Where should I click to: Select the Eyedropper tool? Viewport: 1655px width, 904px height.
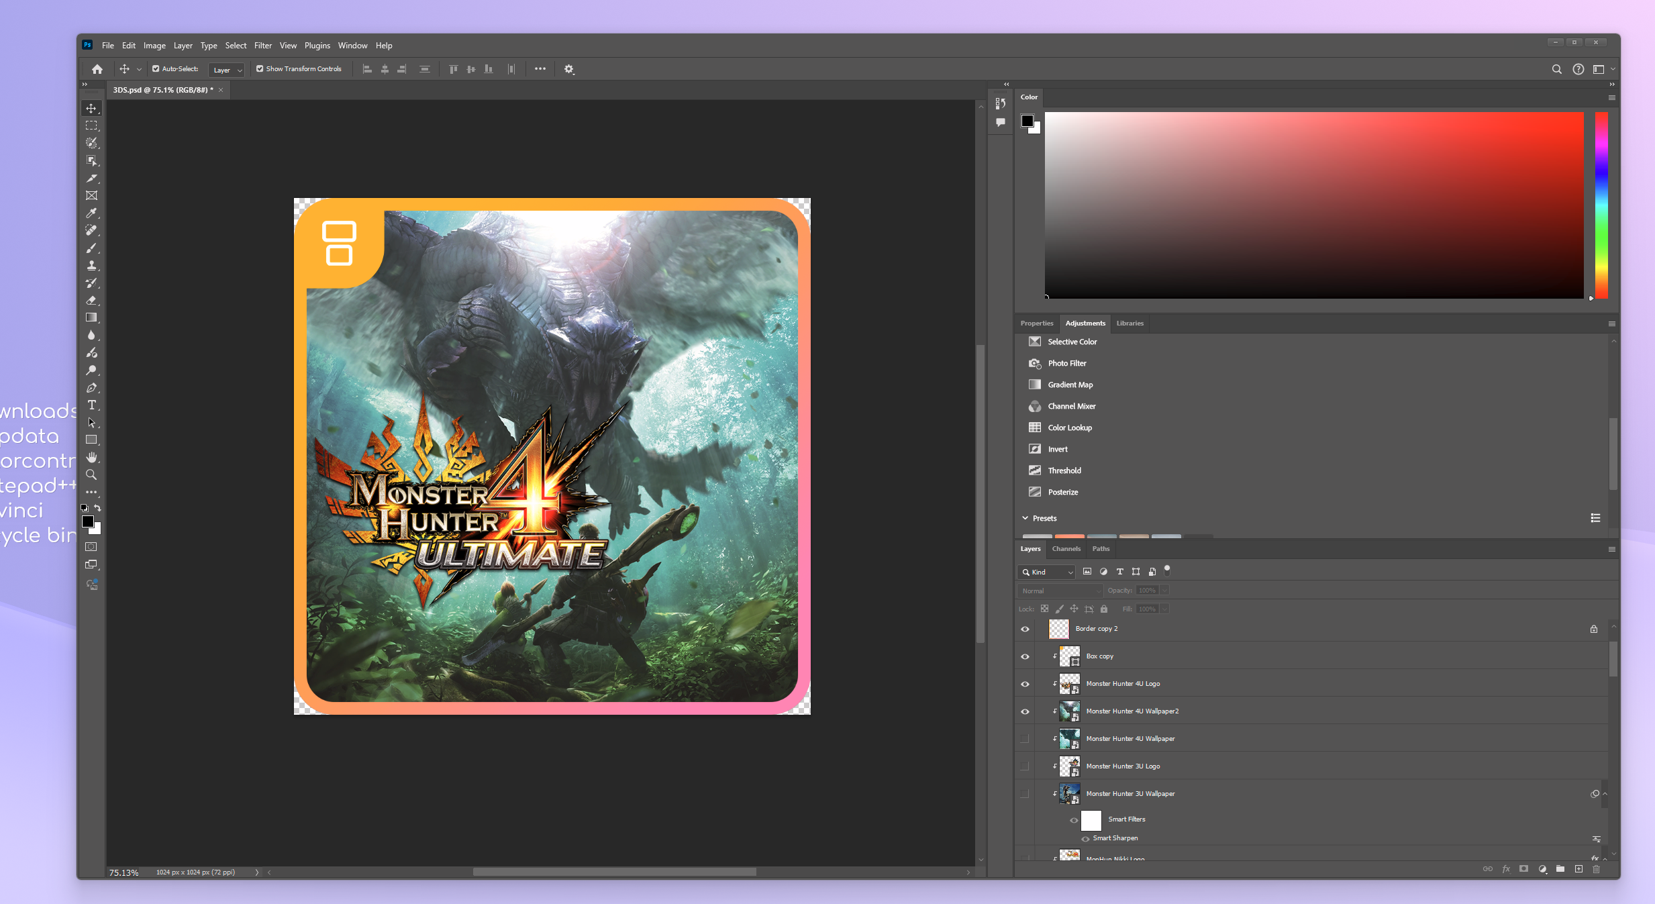(x=91, y=213)
